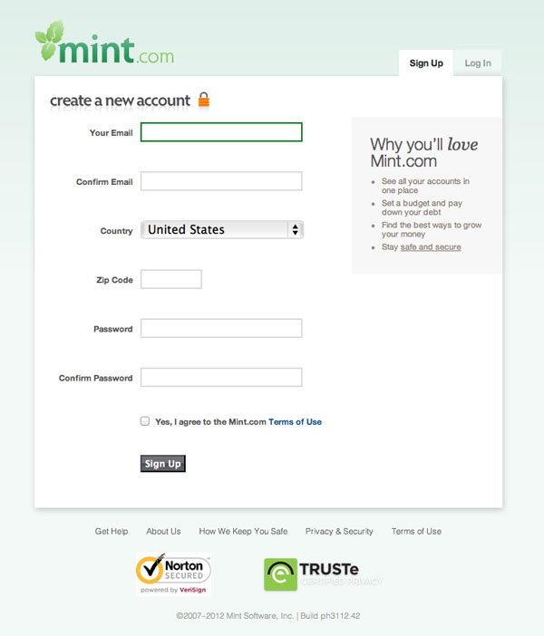The image size is (544, 636).
Task: Switch to the Sign Up tab
Action: coord(426,63)
